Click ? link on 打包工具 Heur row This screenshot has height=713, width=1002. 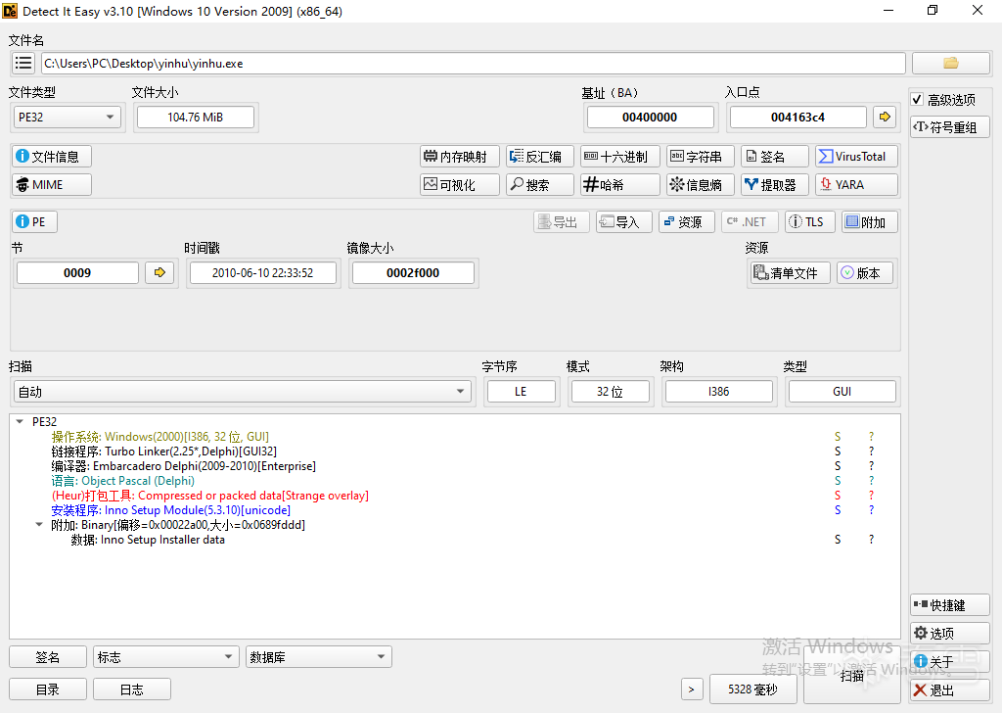pyautogui.click(x=871, y=496)
